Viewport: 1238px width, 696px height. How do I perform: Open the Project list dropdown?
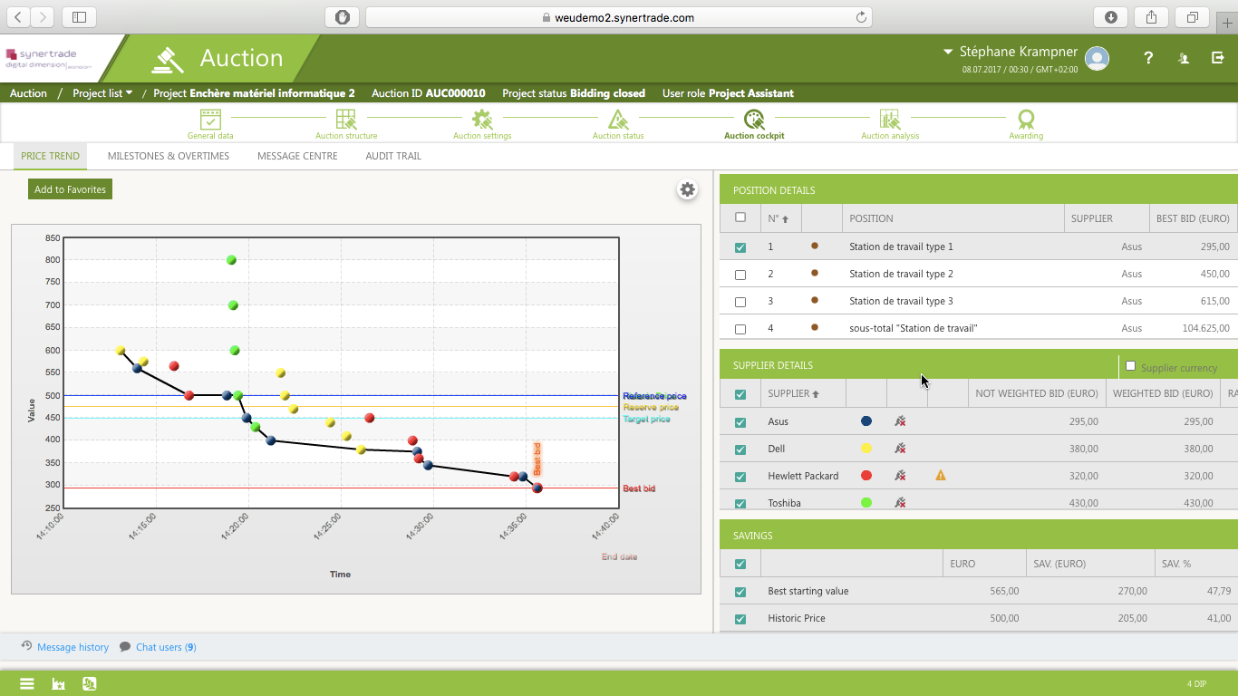pos(102,93)
